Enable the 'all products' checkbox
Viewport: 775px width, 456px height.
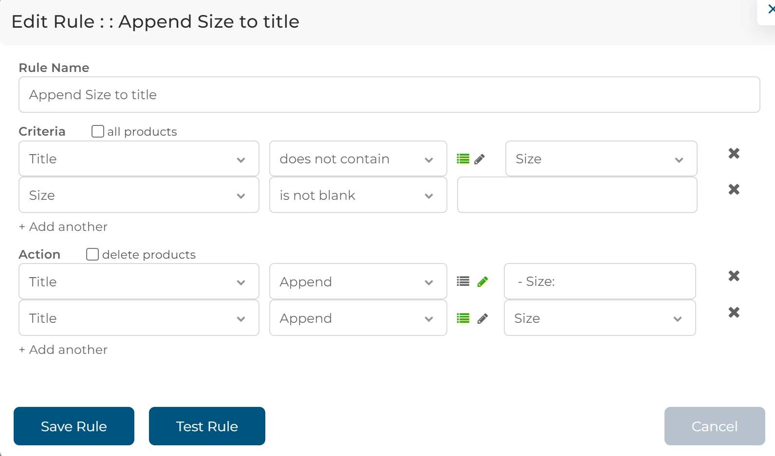(98, 131)
